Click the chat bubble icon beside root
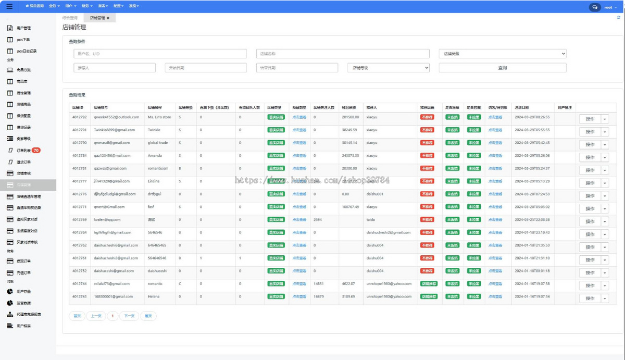 tap(594, 7)
